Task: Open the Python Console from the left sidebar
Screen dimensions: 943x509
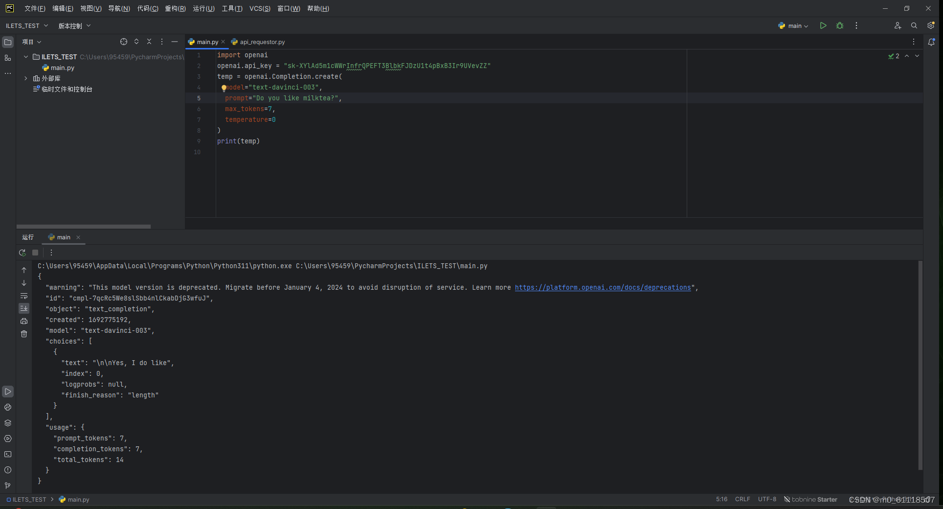Action: pyautogui.click(x=8, y=407)
